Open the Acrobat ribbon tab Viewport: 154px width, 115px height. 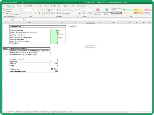click(72, 6)
